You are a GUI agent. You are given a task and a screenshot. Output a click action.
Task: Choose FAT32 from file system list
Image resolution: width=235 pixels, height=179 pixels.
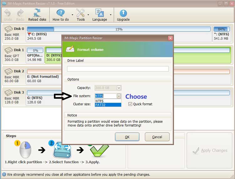pos(108,105)
